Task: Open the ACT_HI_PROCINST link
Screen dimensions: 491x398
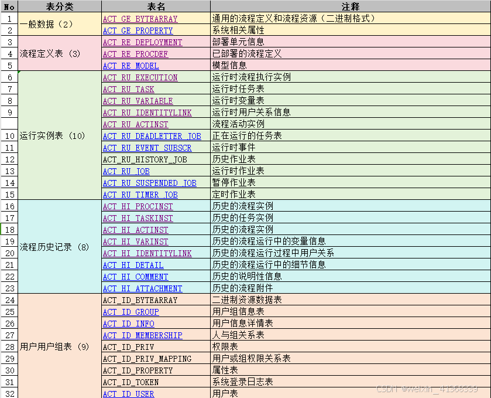Action: [x=138, y=206]
